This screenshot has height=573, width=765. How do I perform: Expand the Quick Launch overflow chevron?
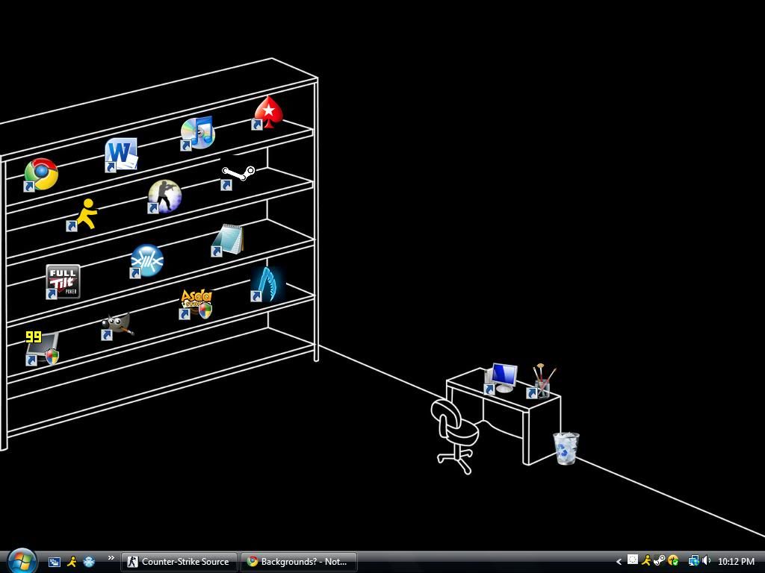coord(111,558)
